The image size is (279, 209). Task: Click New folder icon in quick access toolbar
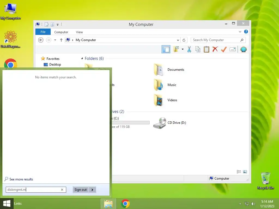coord(52,24)
